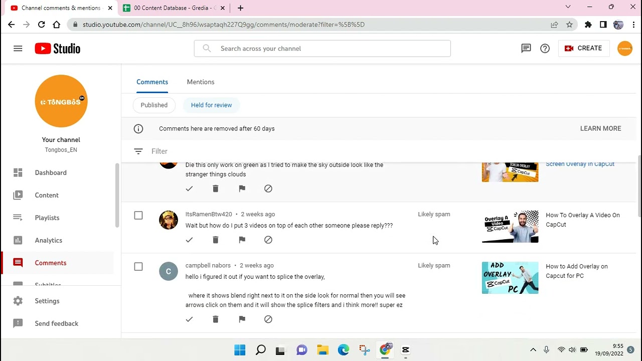
Task: Open How to Add Overlay on Capcut for PC link
Action: point(577,271)
